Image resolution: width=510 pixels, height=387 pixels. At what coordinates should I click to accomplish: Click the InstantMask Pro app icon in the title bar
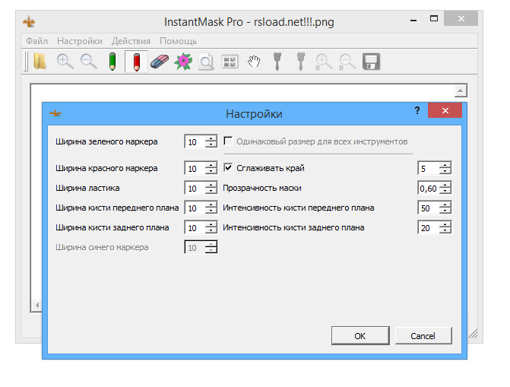tap(29, 22)
